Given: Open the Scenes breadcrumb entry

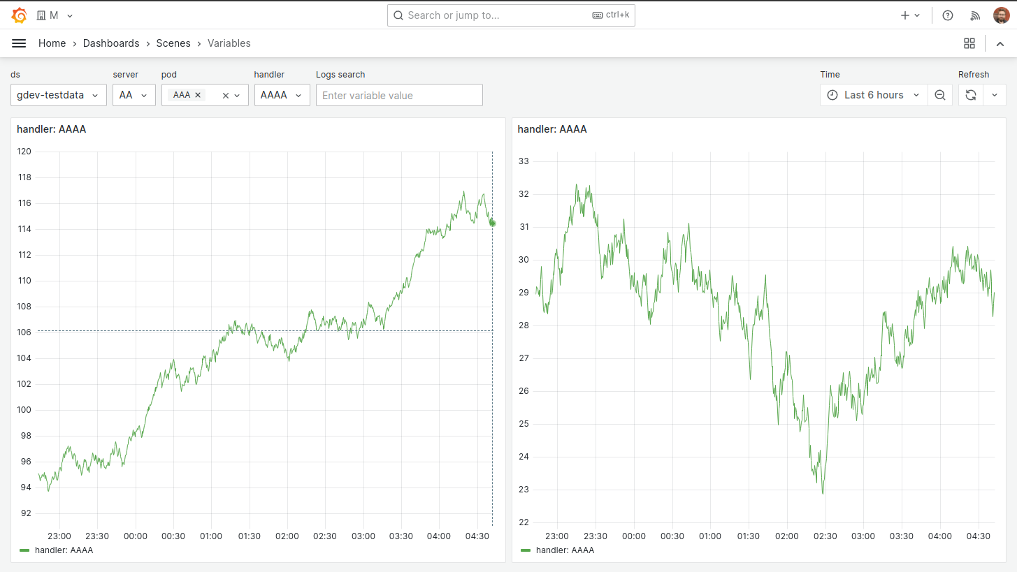Looking at the screenshot, I should click(x=173, y=43).
